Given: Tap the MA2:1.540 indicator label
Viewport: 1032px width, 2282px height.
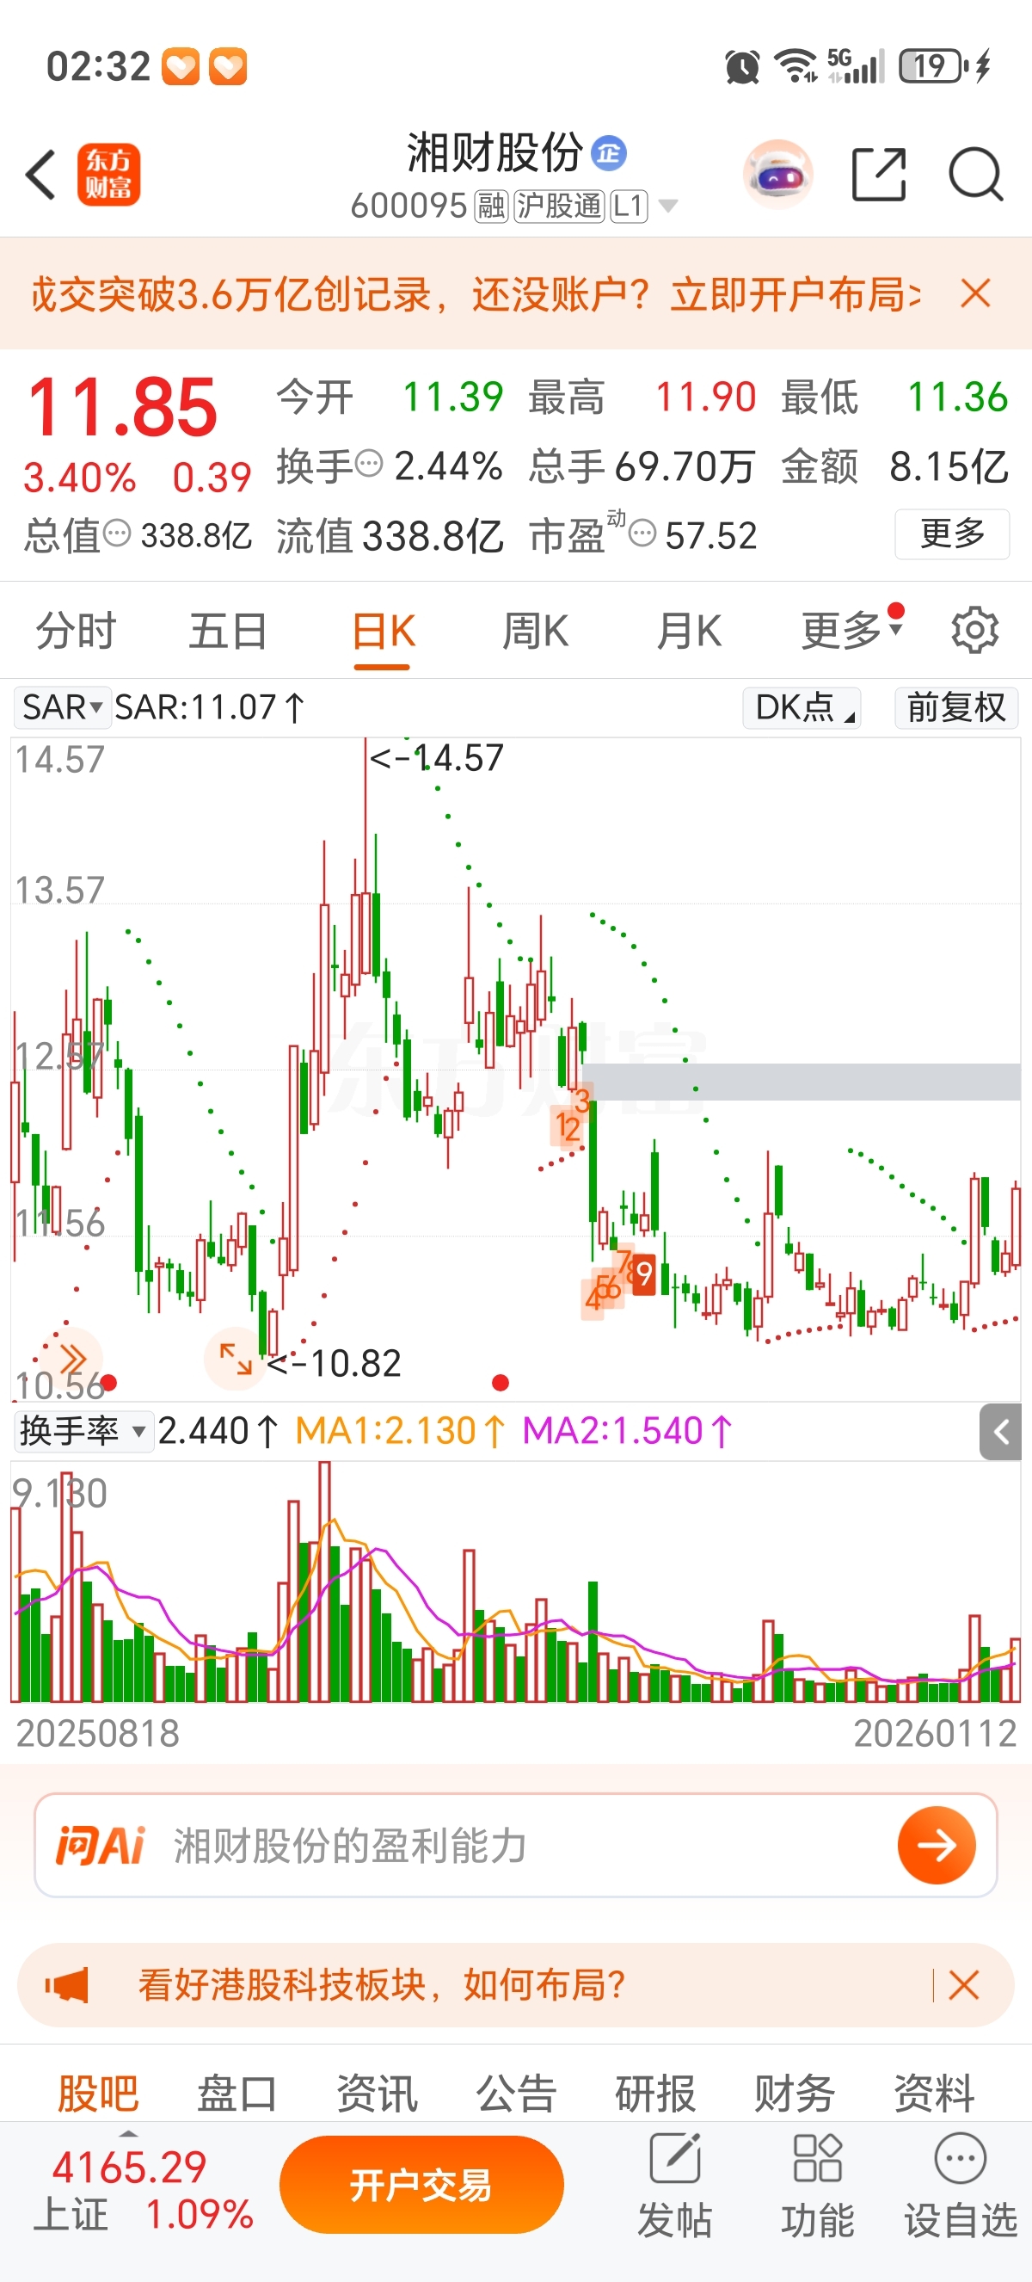Looking at the screenshot, I should click(x=628, y=1431).
